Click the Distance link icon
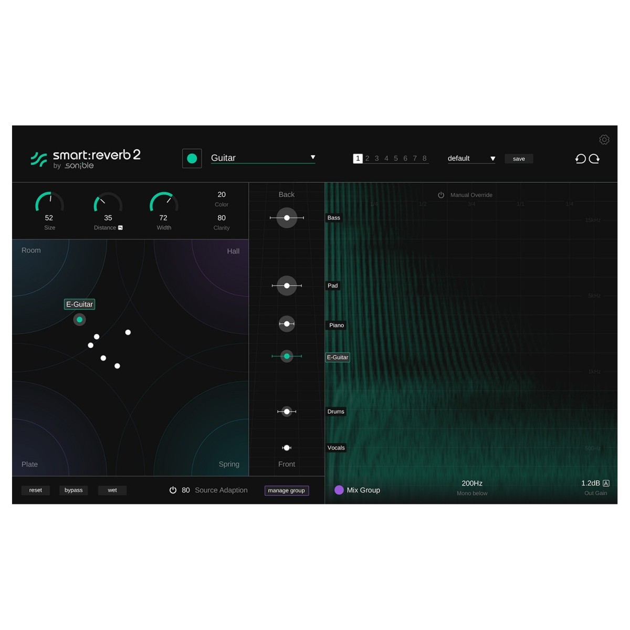The image size is (630, 630). [x=120, y=228]
